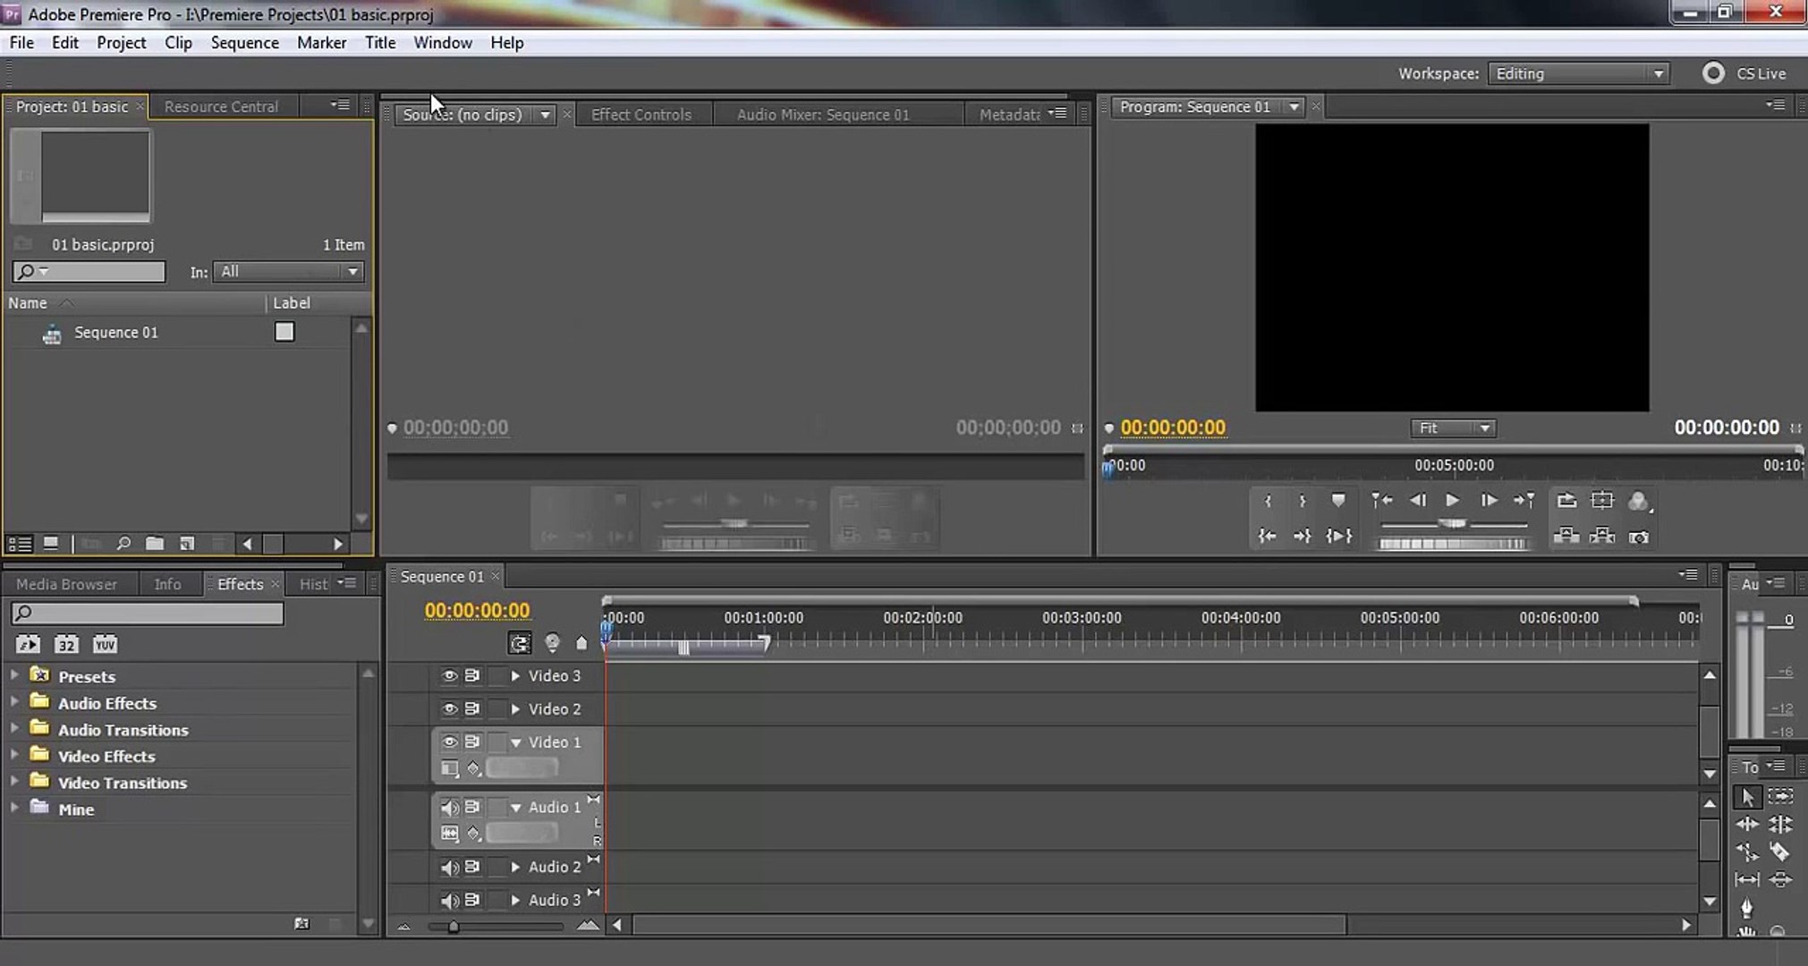Switch to the Effect Controls tab

pos(641,114)
